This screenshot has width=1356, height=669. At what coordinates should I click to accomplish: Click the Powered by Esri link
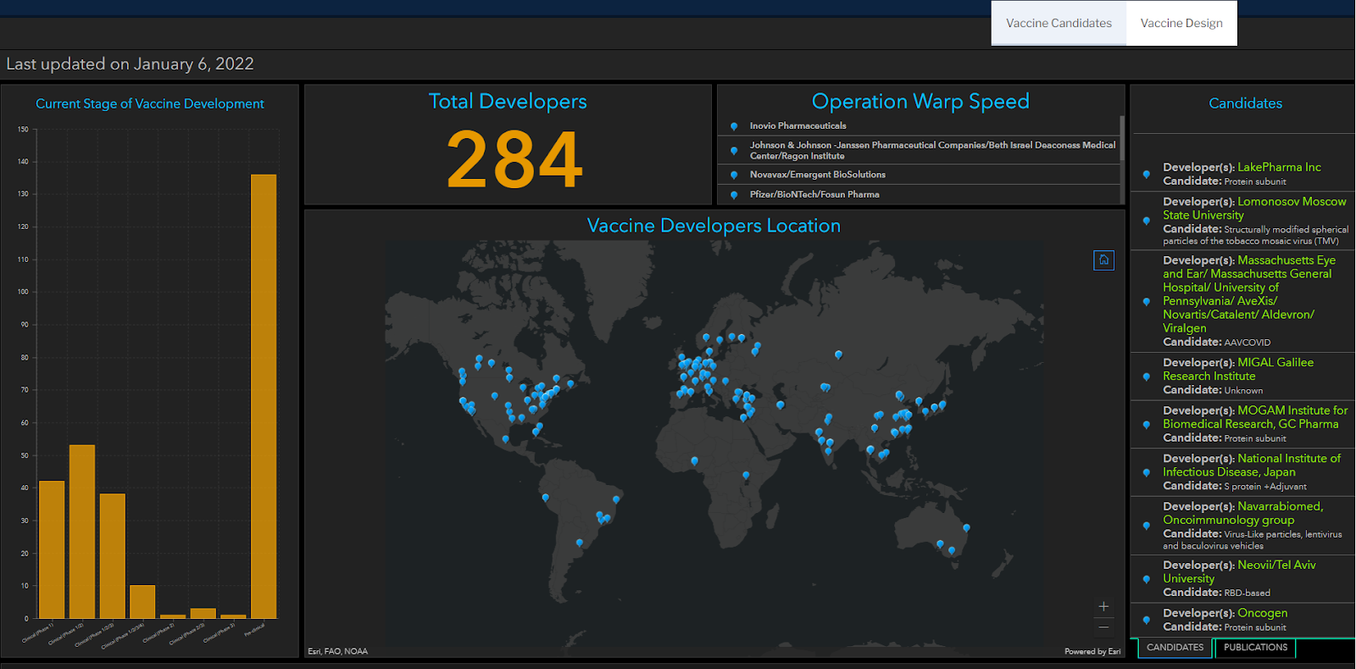pos(1092,651)
